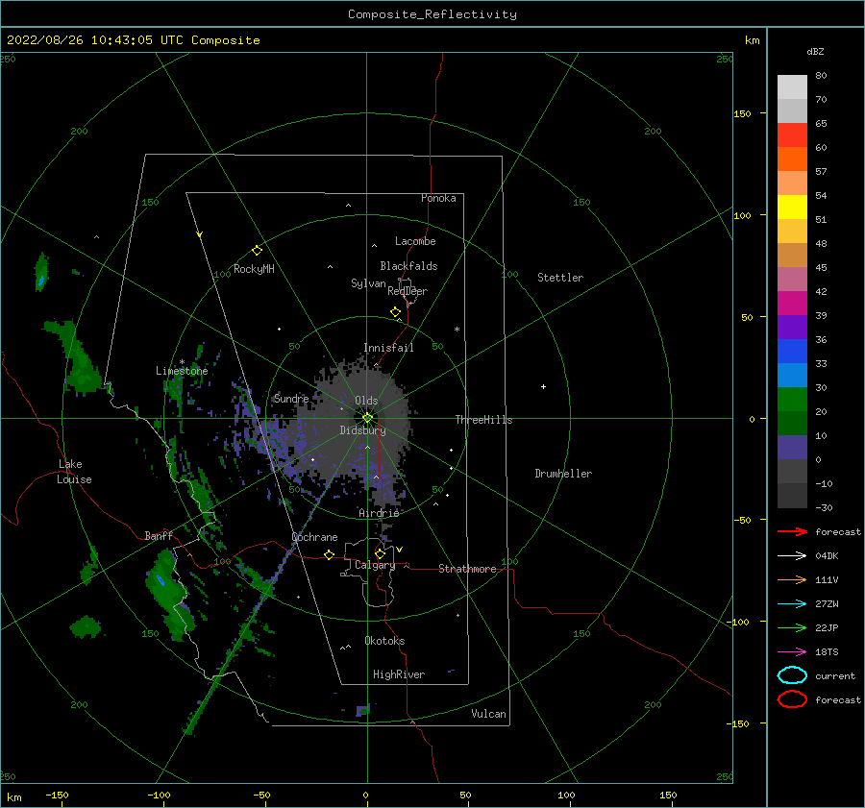Click the RockyMH label
The image size is (865, 808).
(x=254, y=269)
